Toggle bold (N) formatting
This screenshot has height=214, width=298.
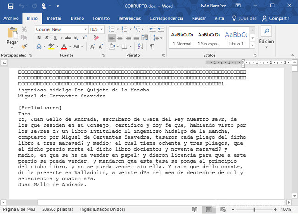pyautogui.click(x=39, y=38)
